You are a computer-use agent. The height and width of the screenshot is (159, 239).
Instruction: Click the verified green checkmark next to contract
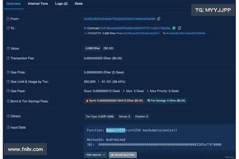[174, 28]
